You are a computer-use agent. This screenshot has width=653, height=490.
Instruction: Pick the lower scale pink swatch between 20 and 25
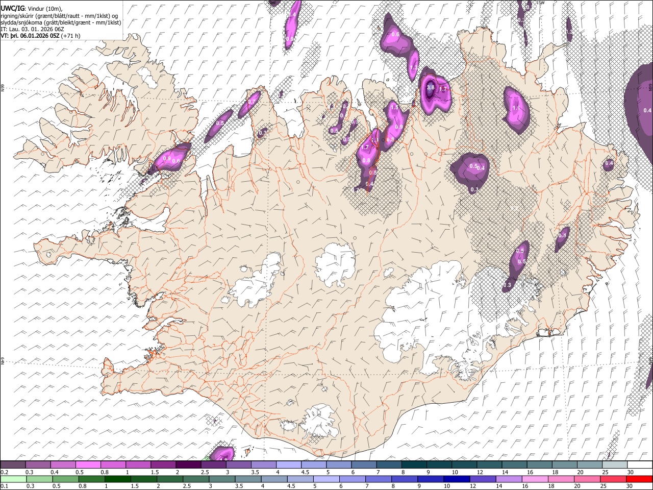pyautogui.click(x=587, y=479)
